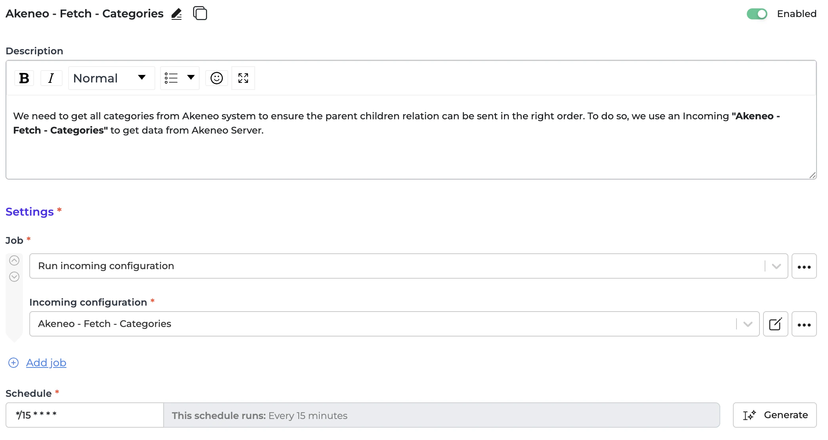Screen dimensions: 828x440
Task: Click the Add job link
Action: [x=46, y=363]
